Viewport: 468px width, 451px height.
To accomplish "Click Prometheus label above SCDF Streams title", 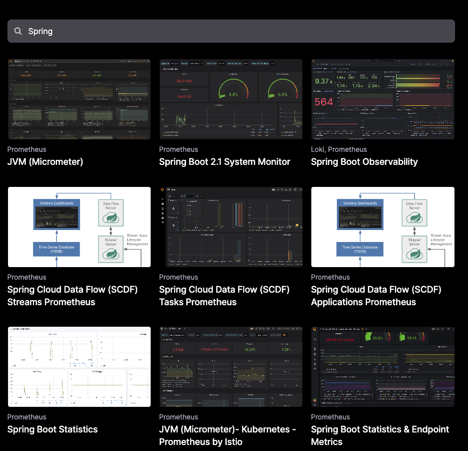I will pos(27,277).
